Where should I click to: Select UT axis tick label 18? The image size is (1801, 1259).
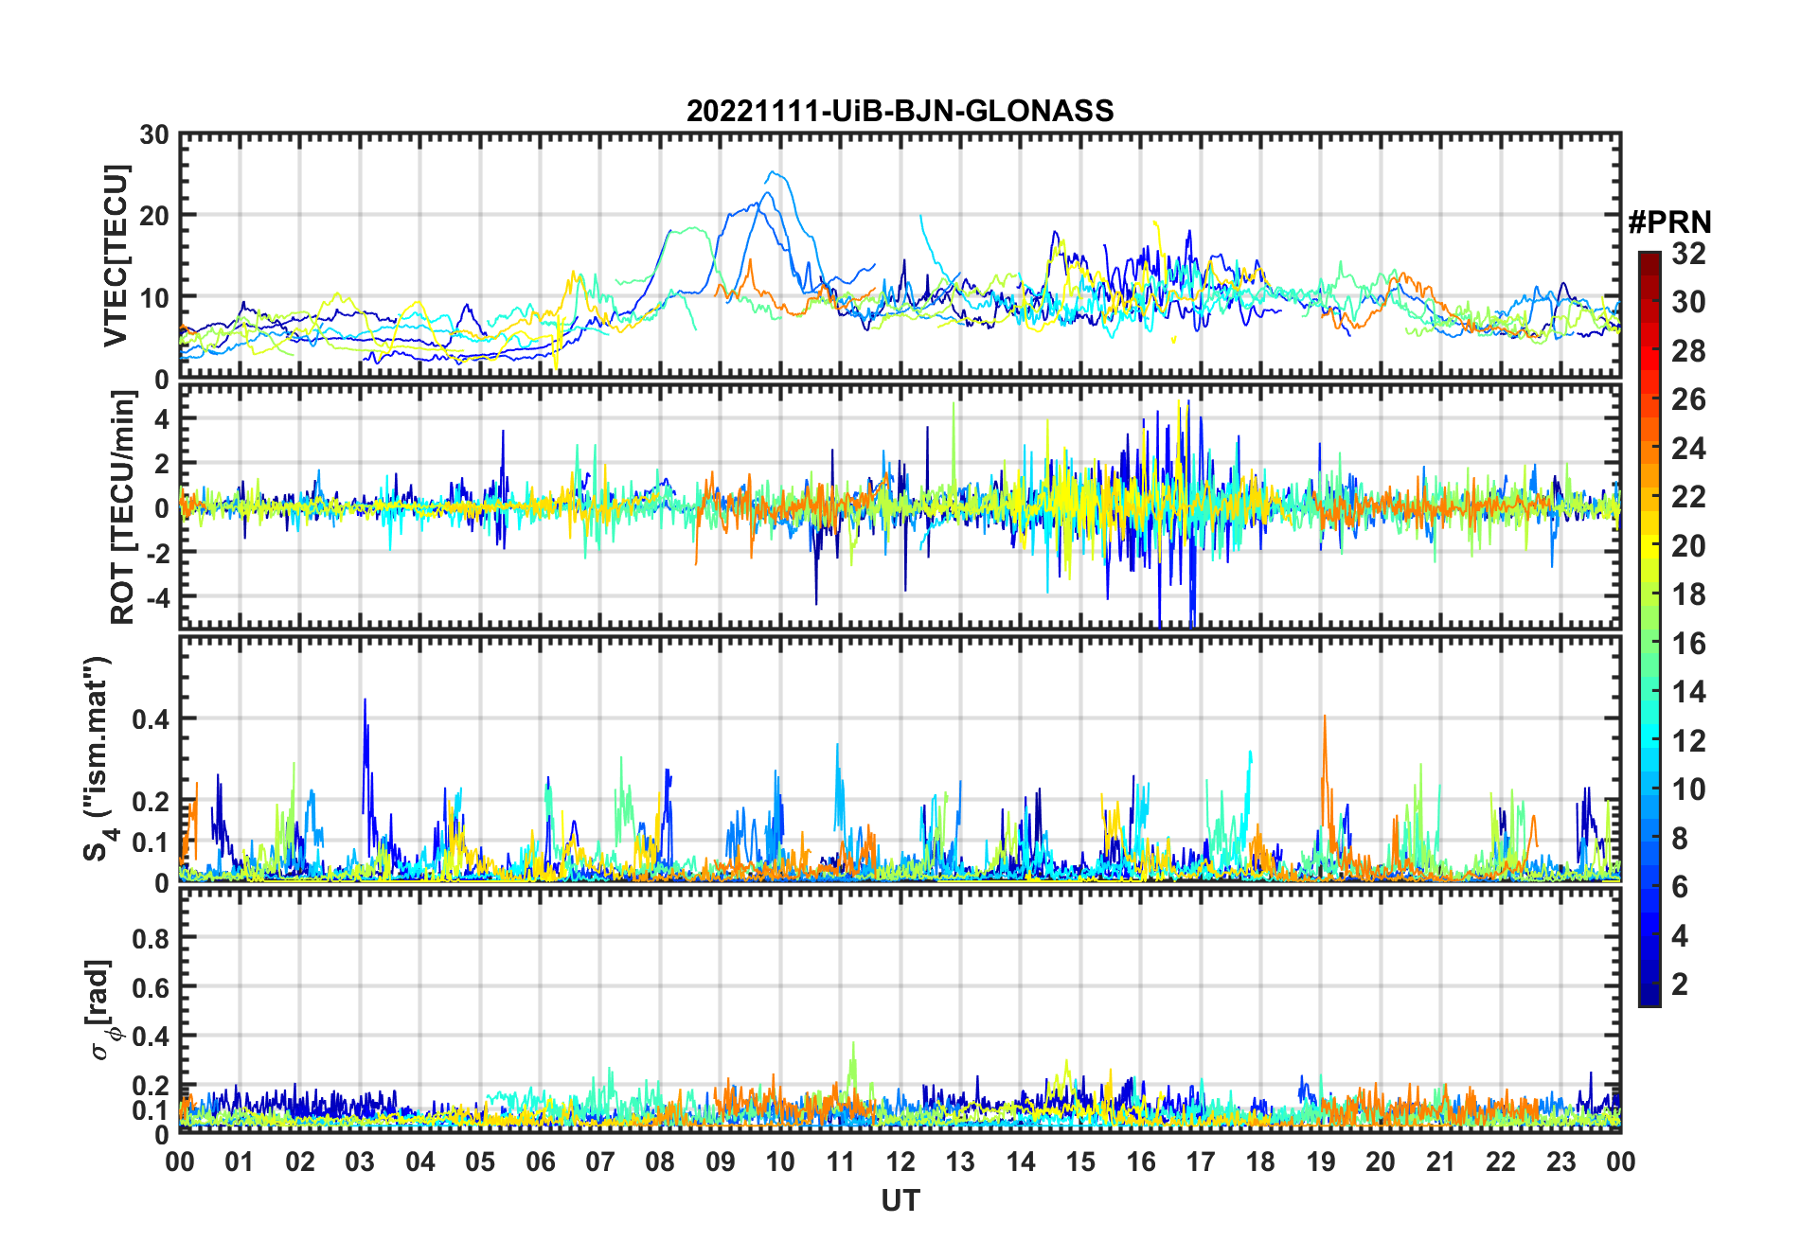coord(1260,1162)
